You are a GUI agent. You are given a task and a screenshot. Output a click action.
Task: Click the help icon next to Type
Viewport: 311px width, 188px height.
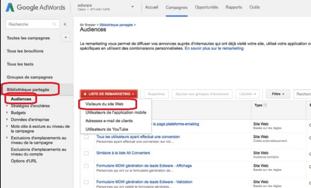(x=266, y=106)
